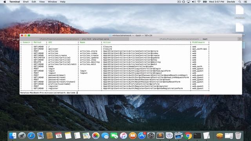Click the password/email URI entry
This screenshot has height=141, width=251.
pyautogui.click(x=57, y=75)
